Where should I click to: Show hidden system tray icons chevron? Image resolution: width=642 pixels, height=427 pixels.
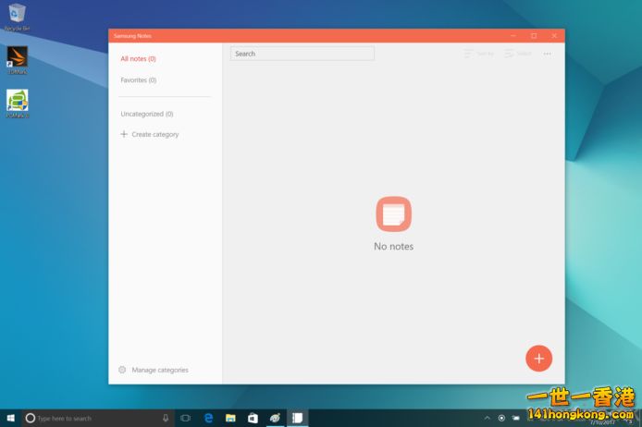[487, 418]
